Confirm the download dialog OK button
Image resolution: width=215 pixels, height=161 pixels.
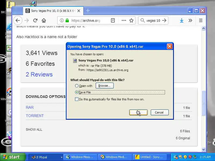pyautogui.click(x=138, y=112)
